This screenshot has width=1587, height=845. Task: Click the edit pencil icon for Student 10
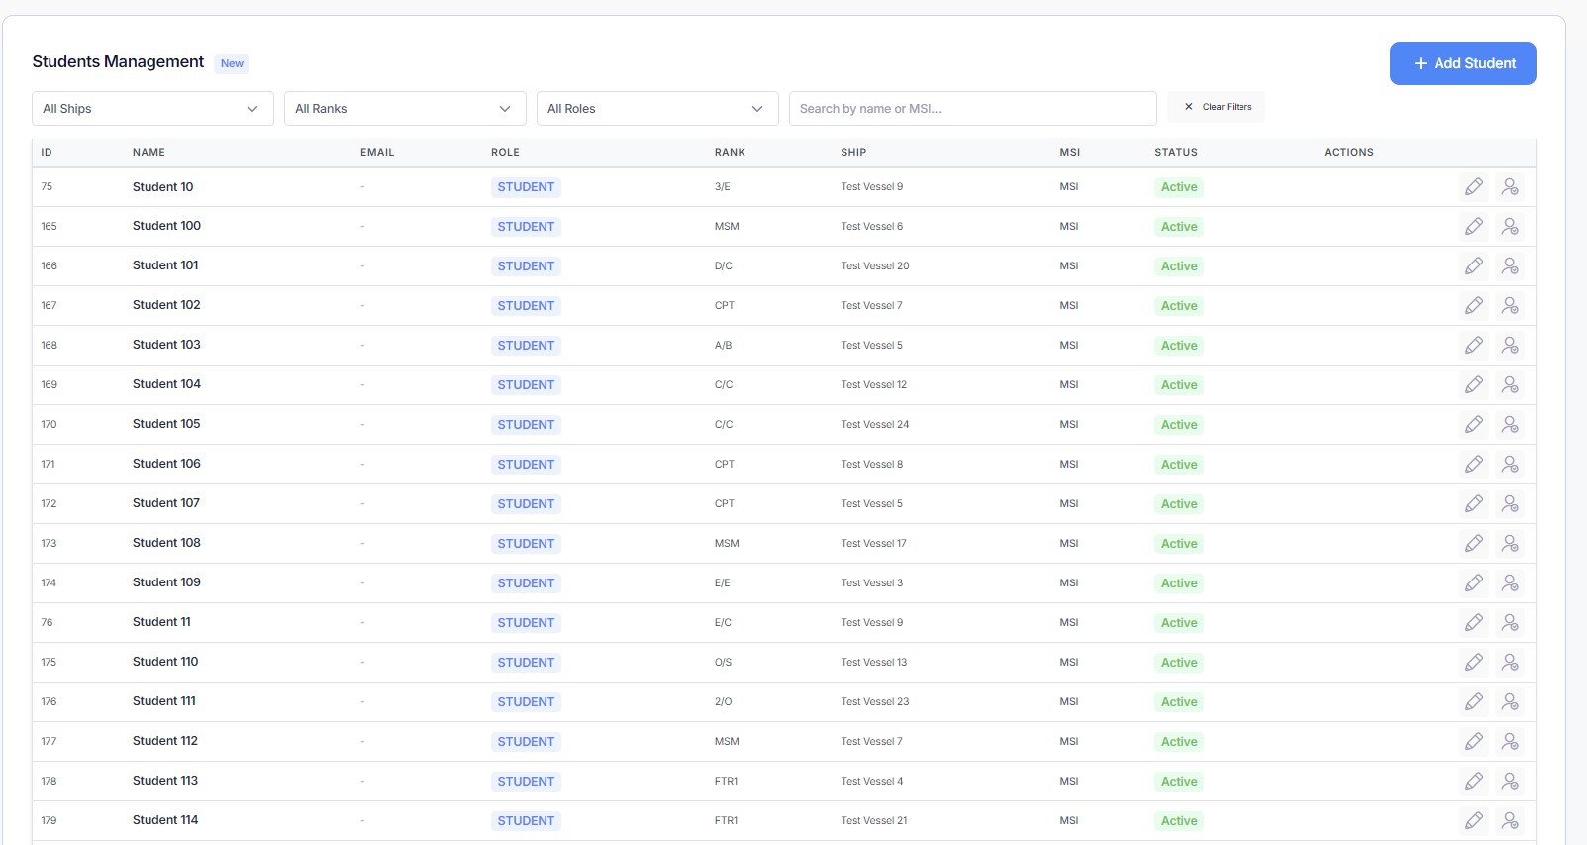1474,187
